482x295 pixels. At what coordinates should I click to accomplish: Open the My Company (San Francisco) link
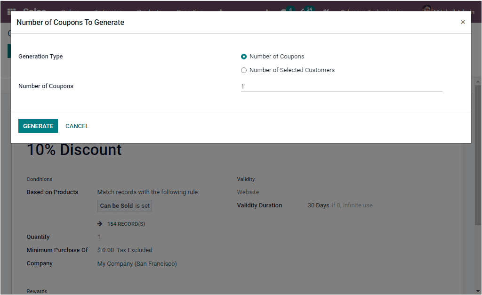[x=137, y=263]
